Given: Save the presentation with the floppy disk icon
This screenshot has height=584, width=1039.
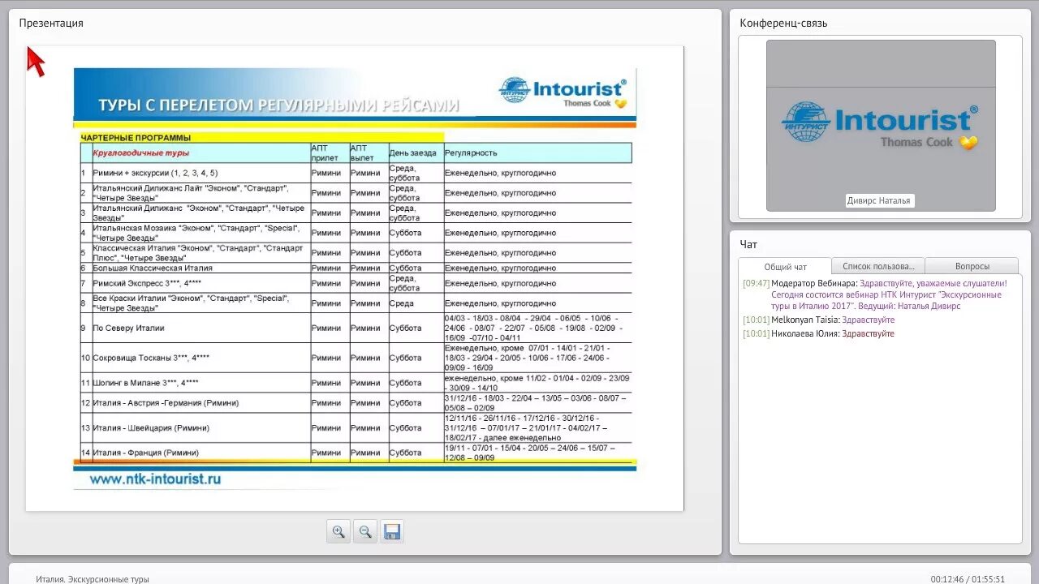Looking at the screenshot, I should [392, 532].
